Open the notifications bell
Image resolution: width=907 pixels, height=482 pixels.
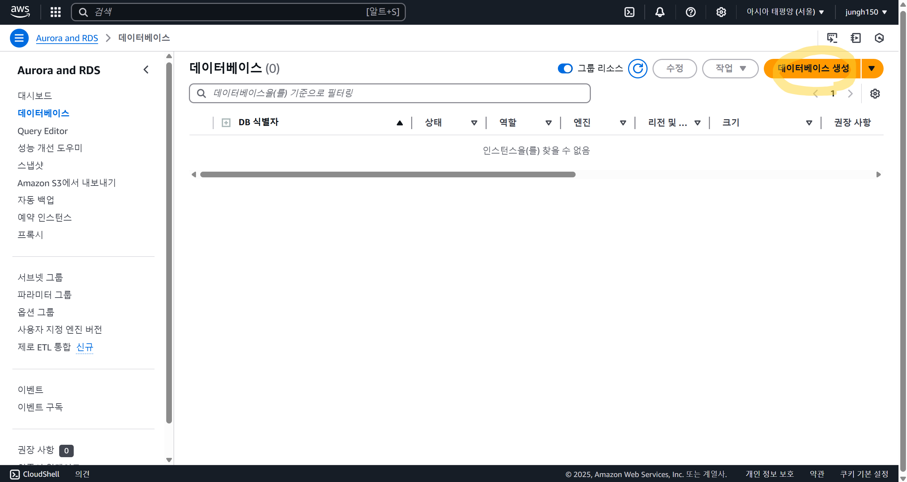[x=660, y=12]
